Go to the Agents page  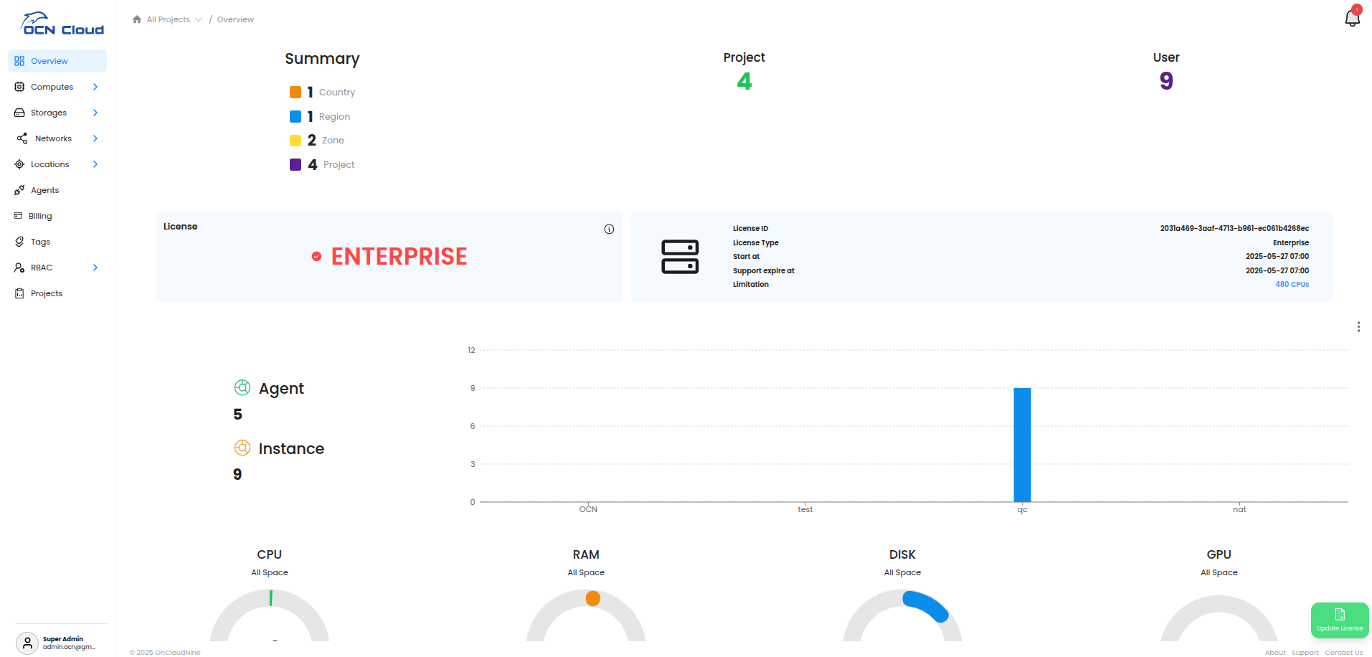44,190
